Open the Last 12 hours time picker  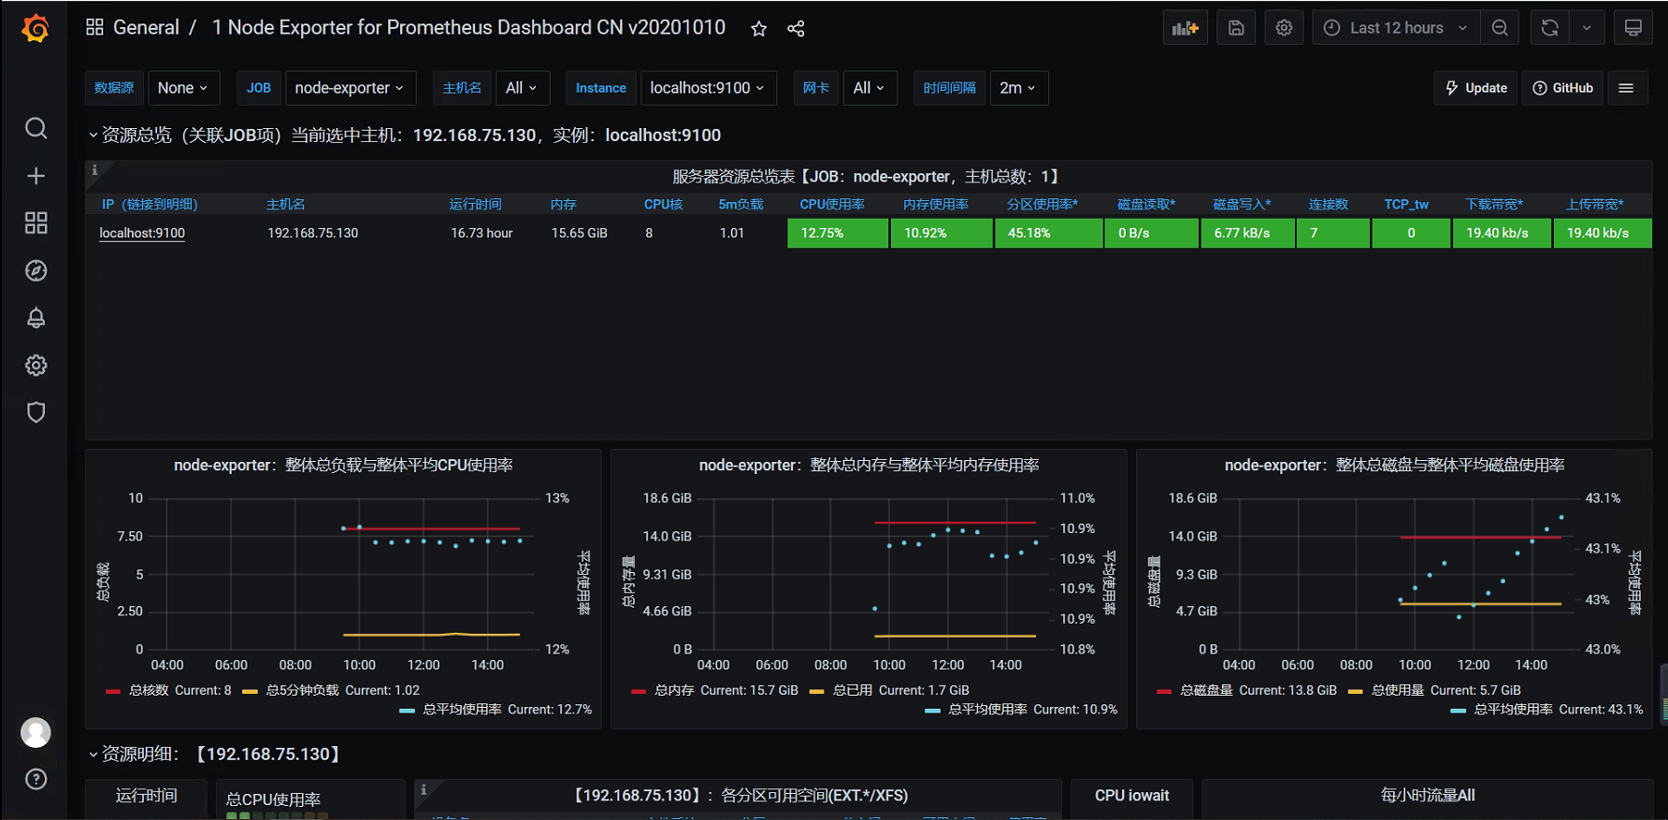[x=1396, y=28]
